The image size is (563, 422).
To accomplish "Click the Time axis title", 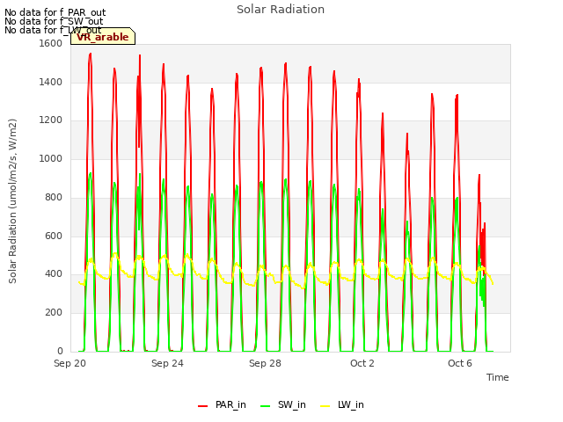I will click(x=498, y=377).
